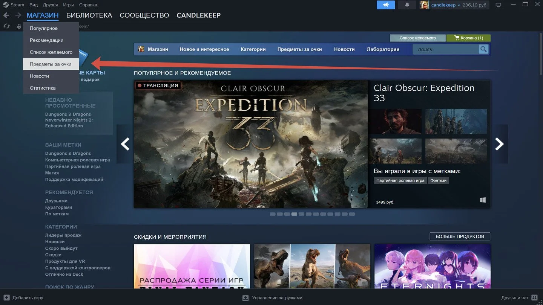Screen dimensions: 543x305
Task: Open the green Корзина (1) cart button
Action: click(x=469, y=38)
